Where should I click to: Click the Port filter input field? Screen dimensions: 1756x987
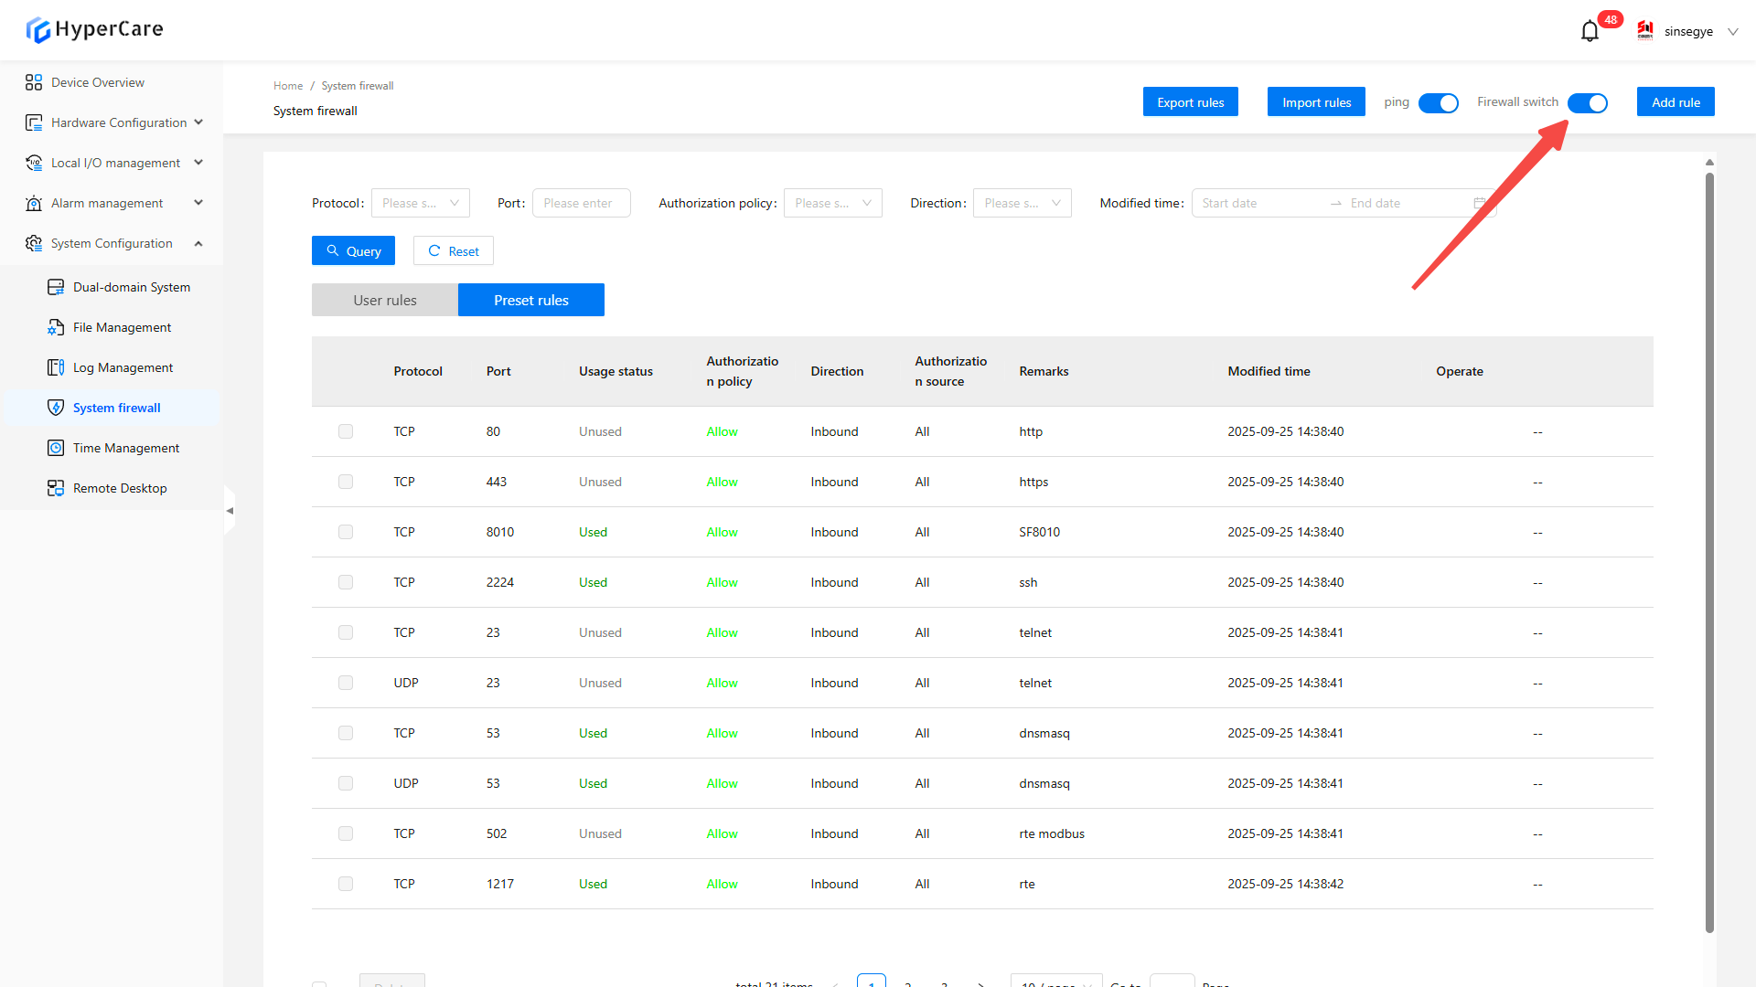point(582,203)
